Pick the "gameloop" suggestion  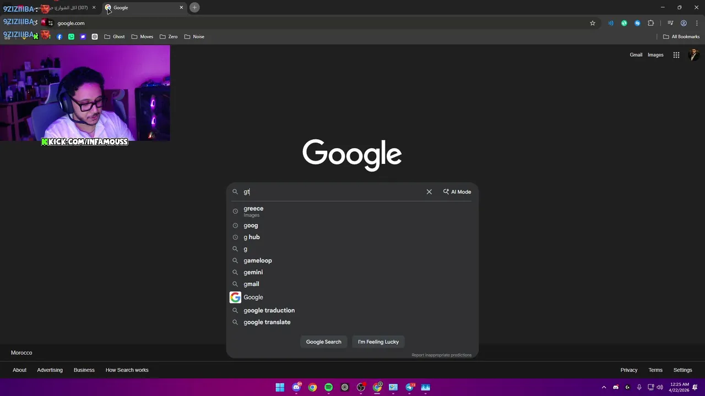pyautogui.click(x=352, y=261)
